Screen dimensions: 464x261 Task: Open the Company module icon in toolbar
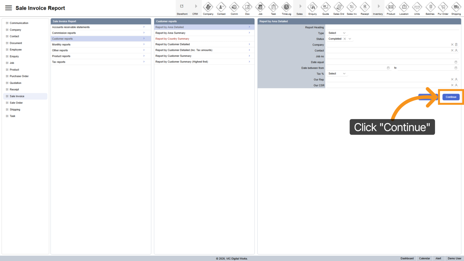tap(208, 7)
